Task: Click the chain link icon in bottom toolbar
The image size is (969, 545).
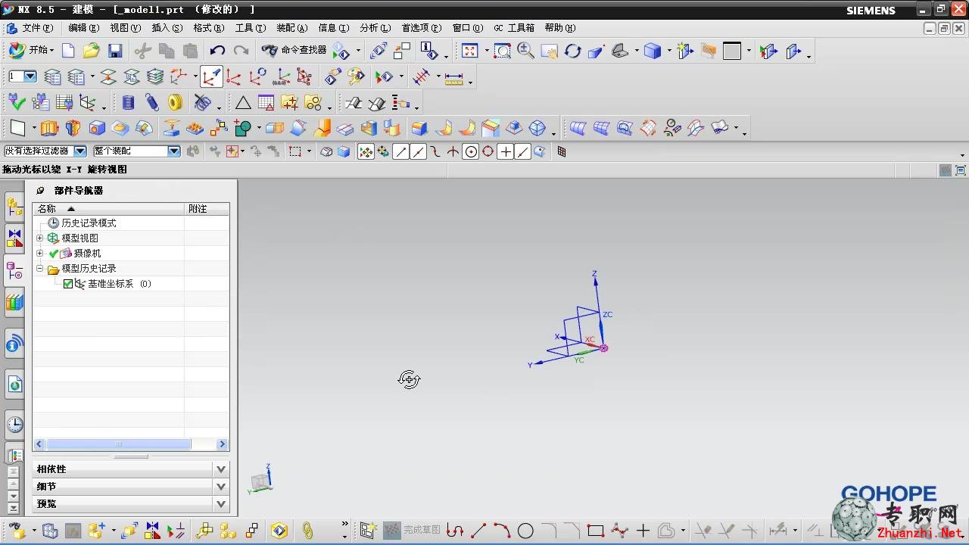Action: point(307,531)
